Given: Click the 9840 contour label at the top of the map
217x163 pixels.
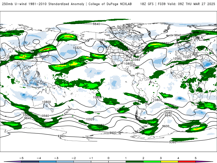Looking at the screenshot, I should [x=96, y=24].
